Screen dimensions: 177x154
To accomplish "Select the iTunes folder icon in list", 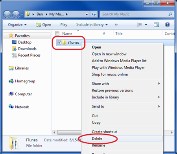I will coord(64,43).
